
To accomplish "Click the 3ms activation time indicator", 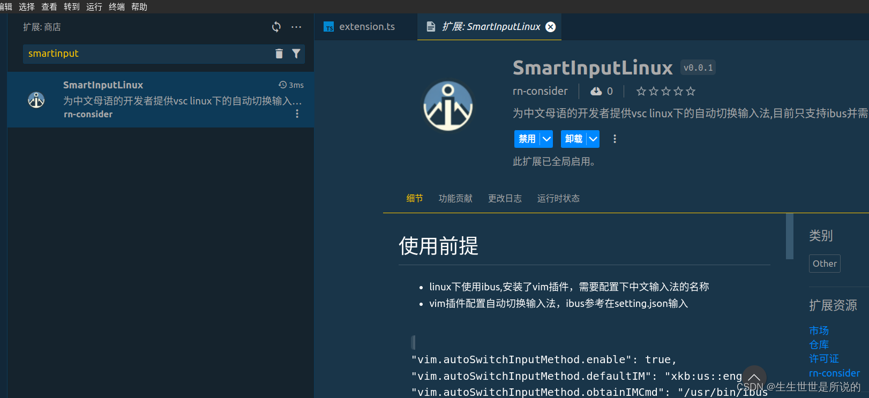I will (x=291, y=85).
